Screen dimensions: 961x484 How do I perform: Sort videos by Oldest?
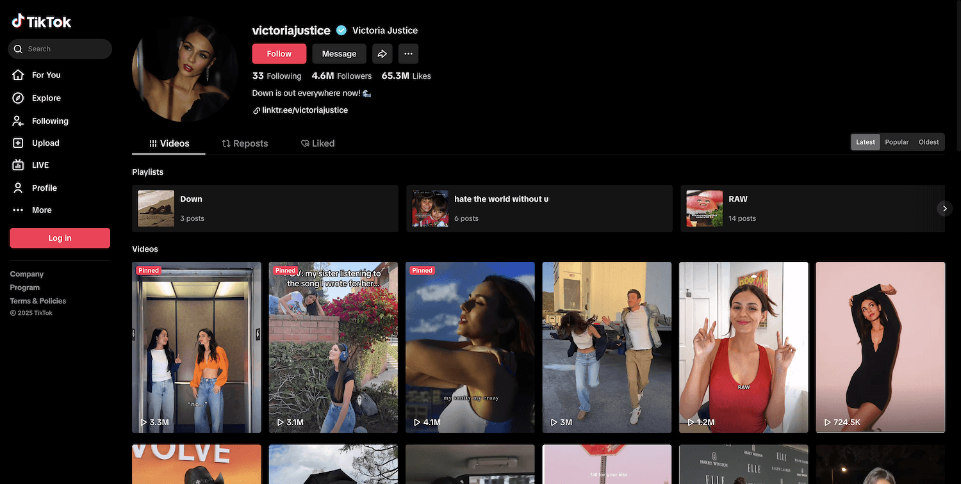[928, 142]
